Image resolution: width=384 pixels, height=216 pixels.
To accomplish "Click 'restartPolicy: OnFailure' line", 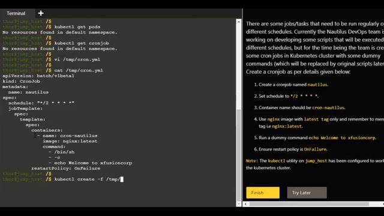I will pos(65,169).
